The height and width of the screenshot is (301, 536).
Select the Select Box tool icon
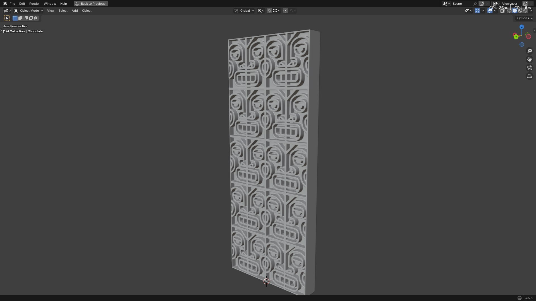7,18
